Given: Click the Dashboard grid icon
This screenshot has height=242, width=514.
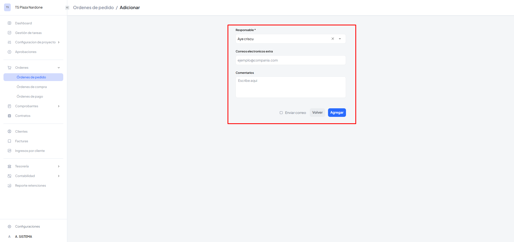Looking at the screenshot, I should click(9, 23).
